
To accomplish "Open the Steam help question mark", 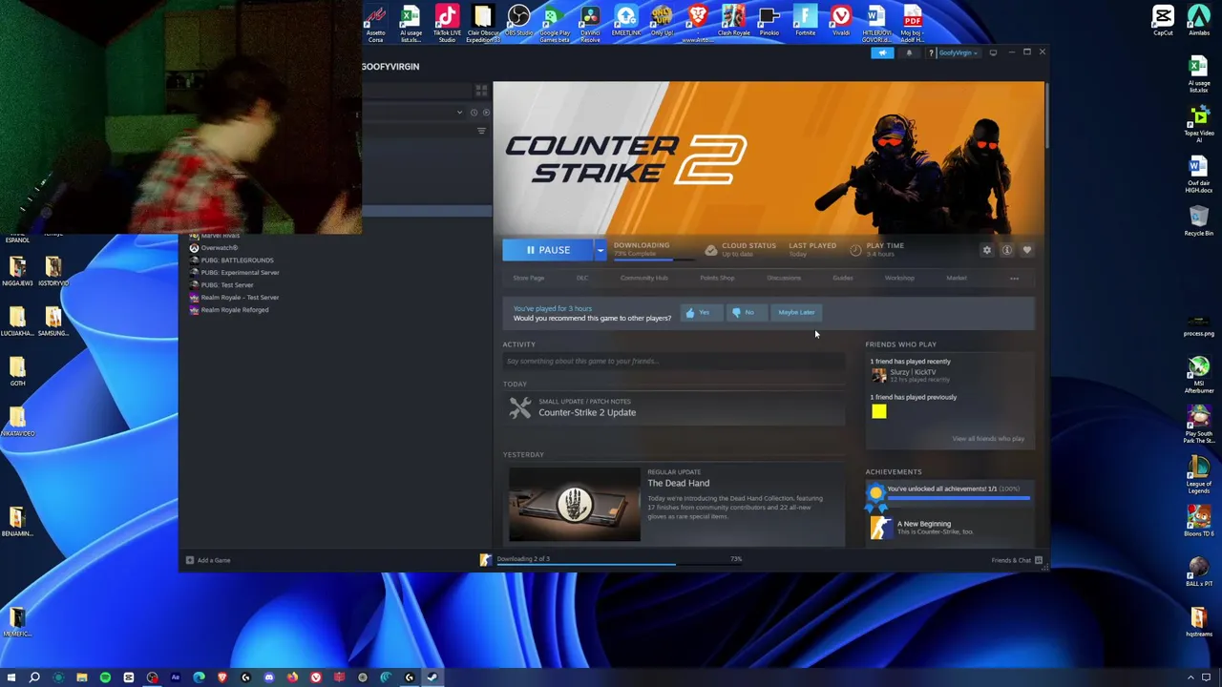I will pyautogui.click(x=931, y=52).
